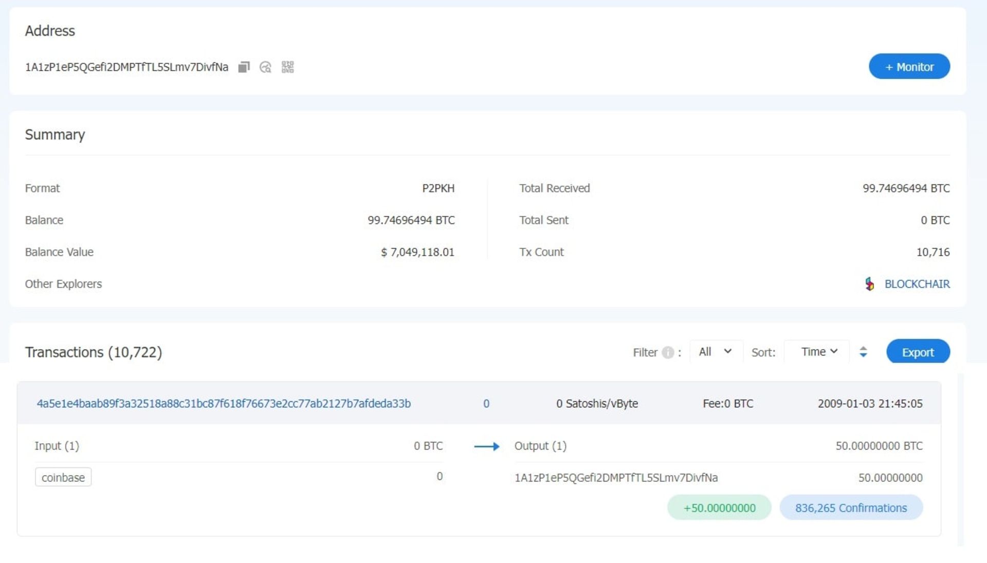Open the address search icon
The width and height of the screenshot is (987, 563).
[x=265, y=67]
